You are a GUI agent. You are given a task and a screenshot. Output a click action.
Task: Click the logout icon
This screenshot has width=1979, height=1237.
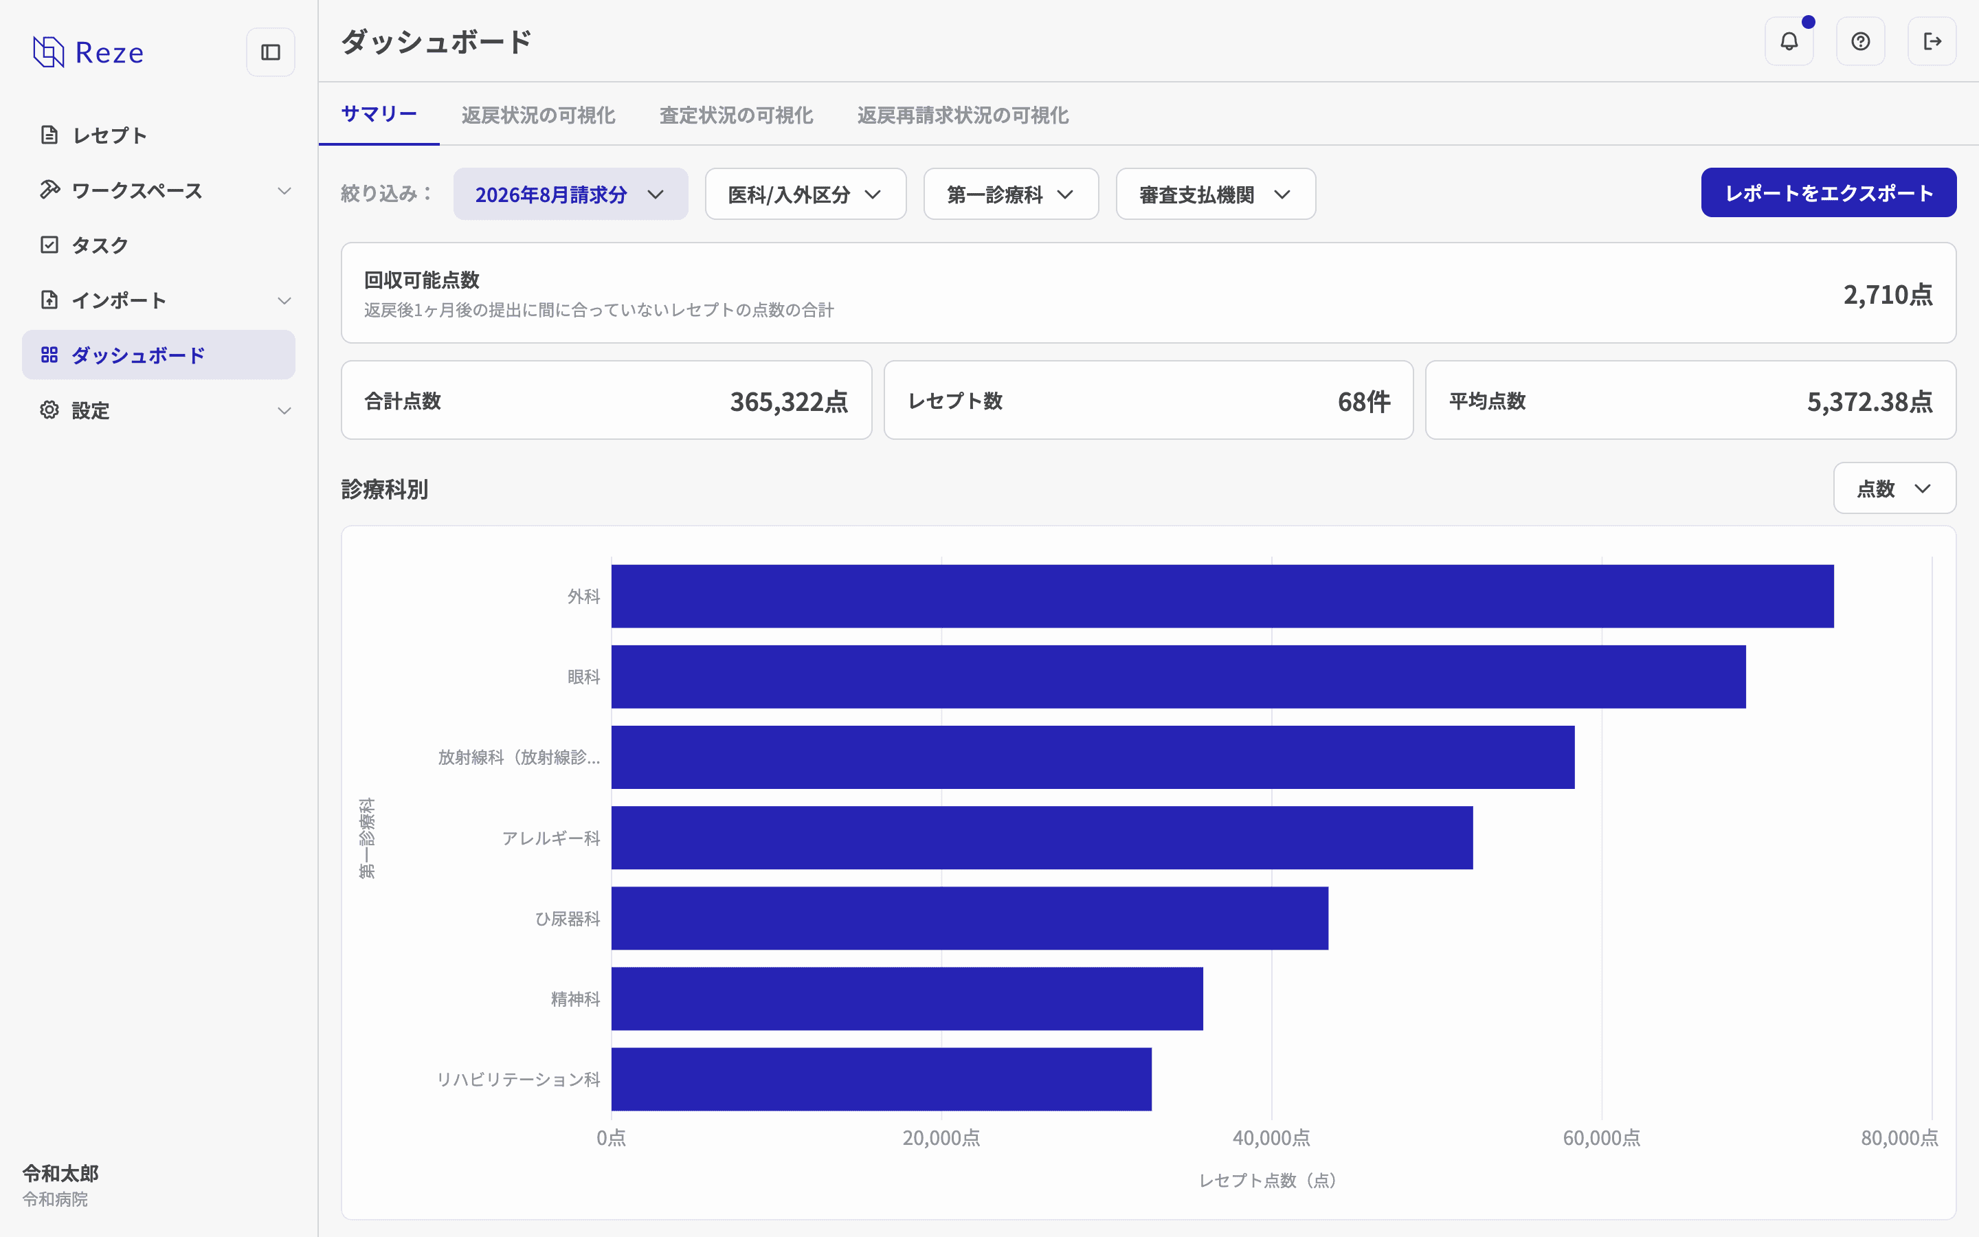[1932, 41]
